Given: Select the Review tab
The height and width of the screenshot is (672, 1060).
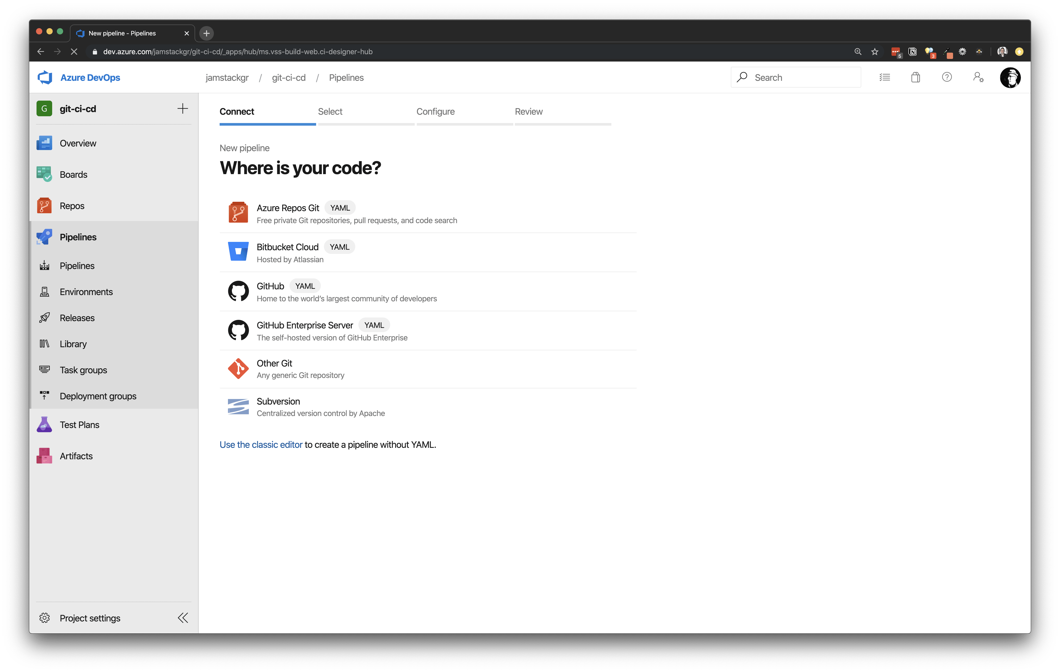Looking at the screenshot, I should (528, 111).
